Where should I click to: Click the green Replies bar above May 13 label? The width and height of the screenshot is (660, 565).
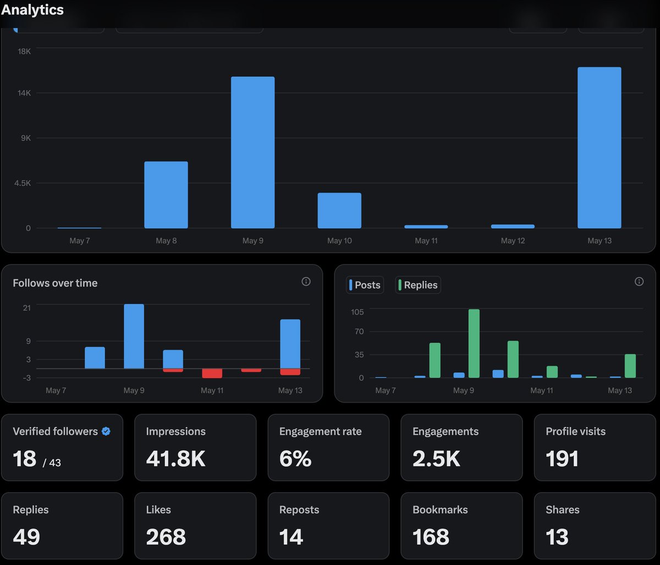point(630,366)
